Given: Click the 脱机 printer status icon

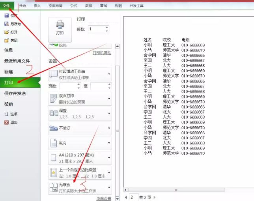Looking at the screenshot, I should tap(54, 44).
